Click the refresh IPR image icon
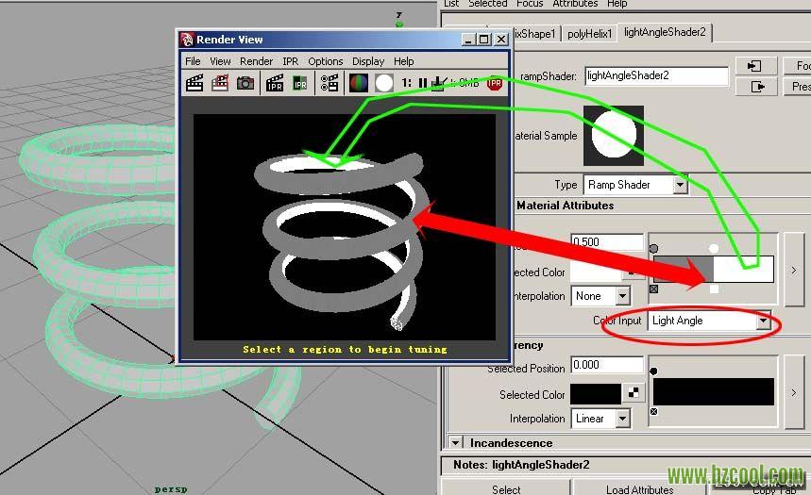The height and width of the screenshot is (495, 811). [x=300, y=83]
